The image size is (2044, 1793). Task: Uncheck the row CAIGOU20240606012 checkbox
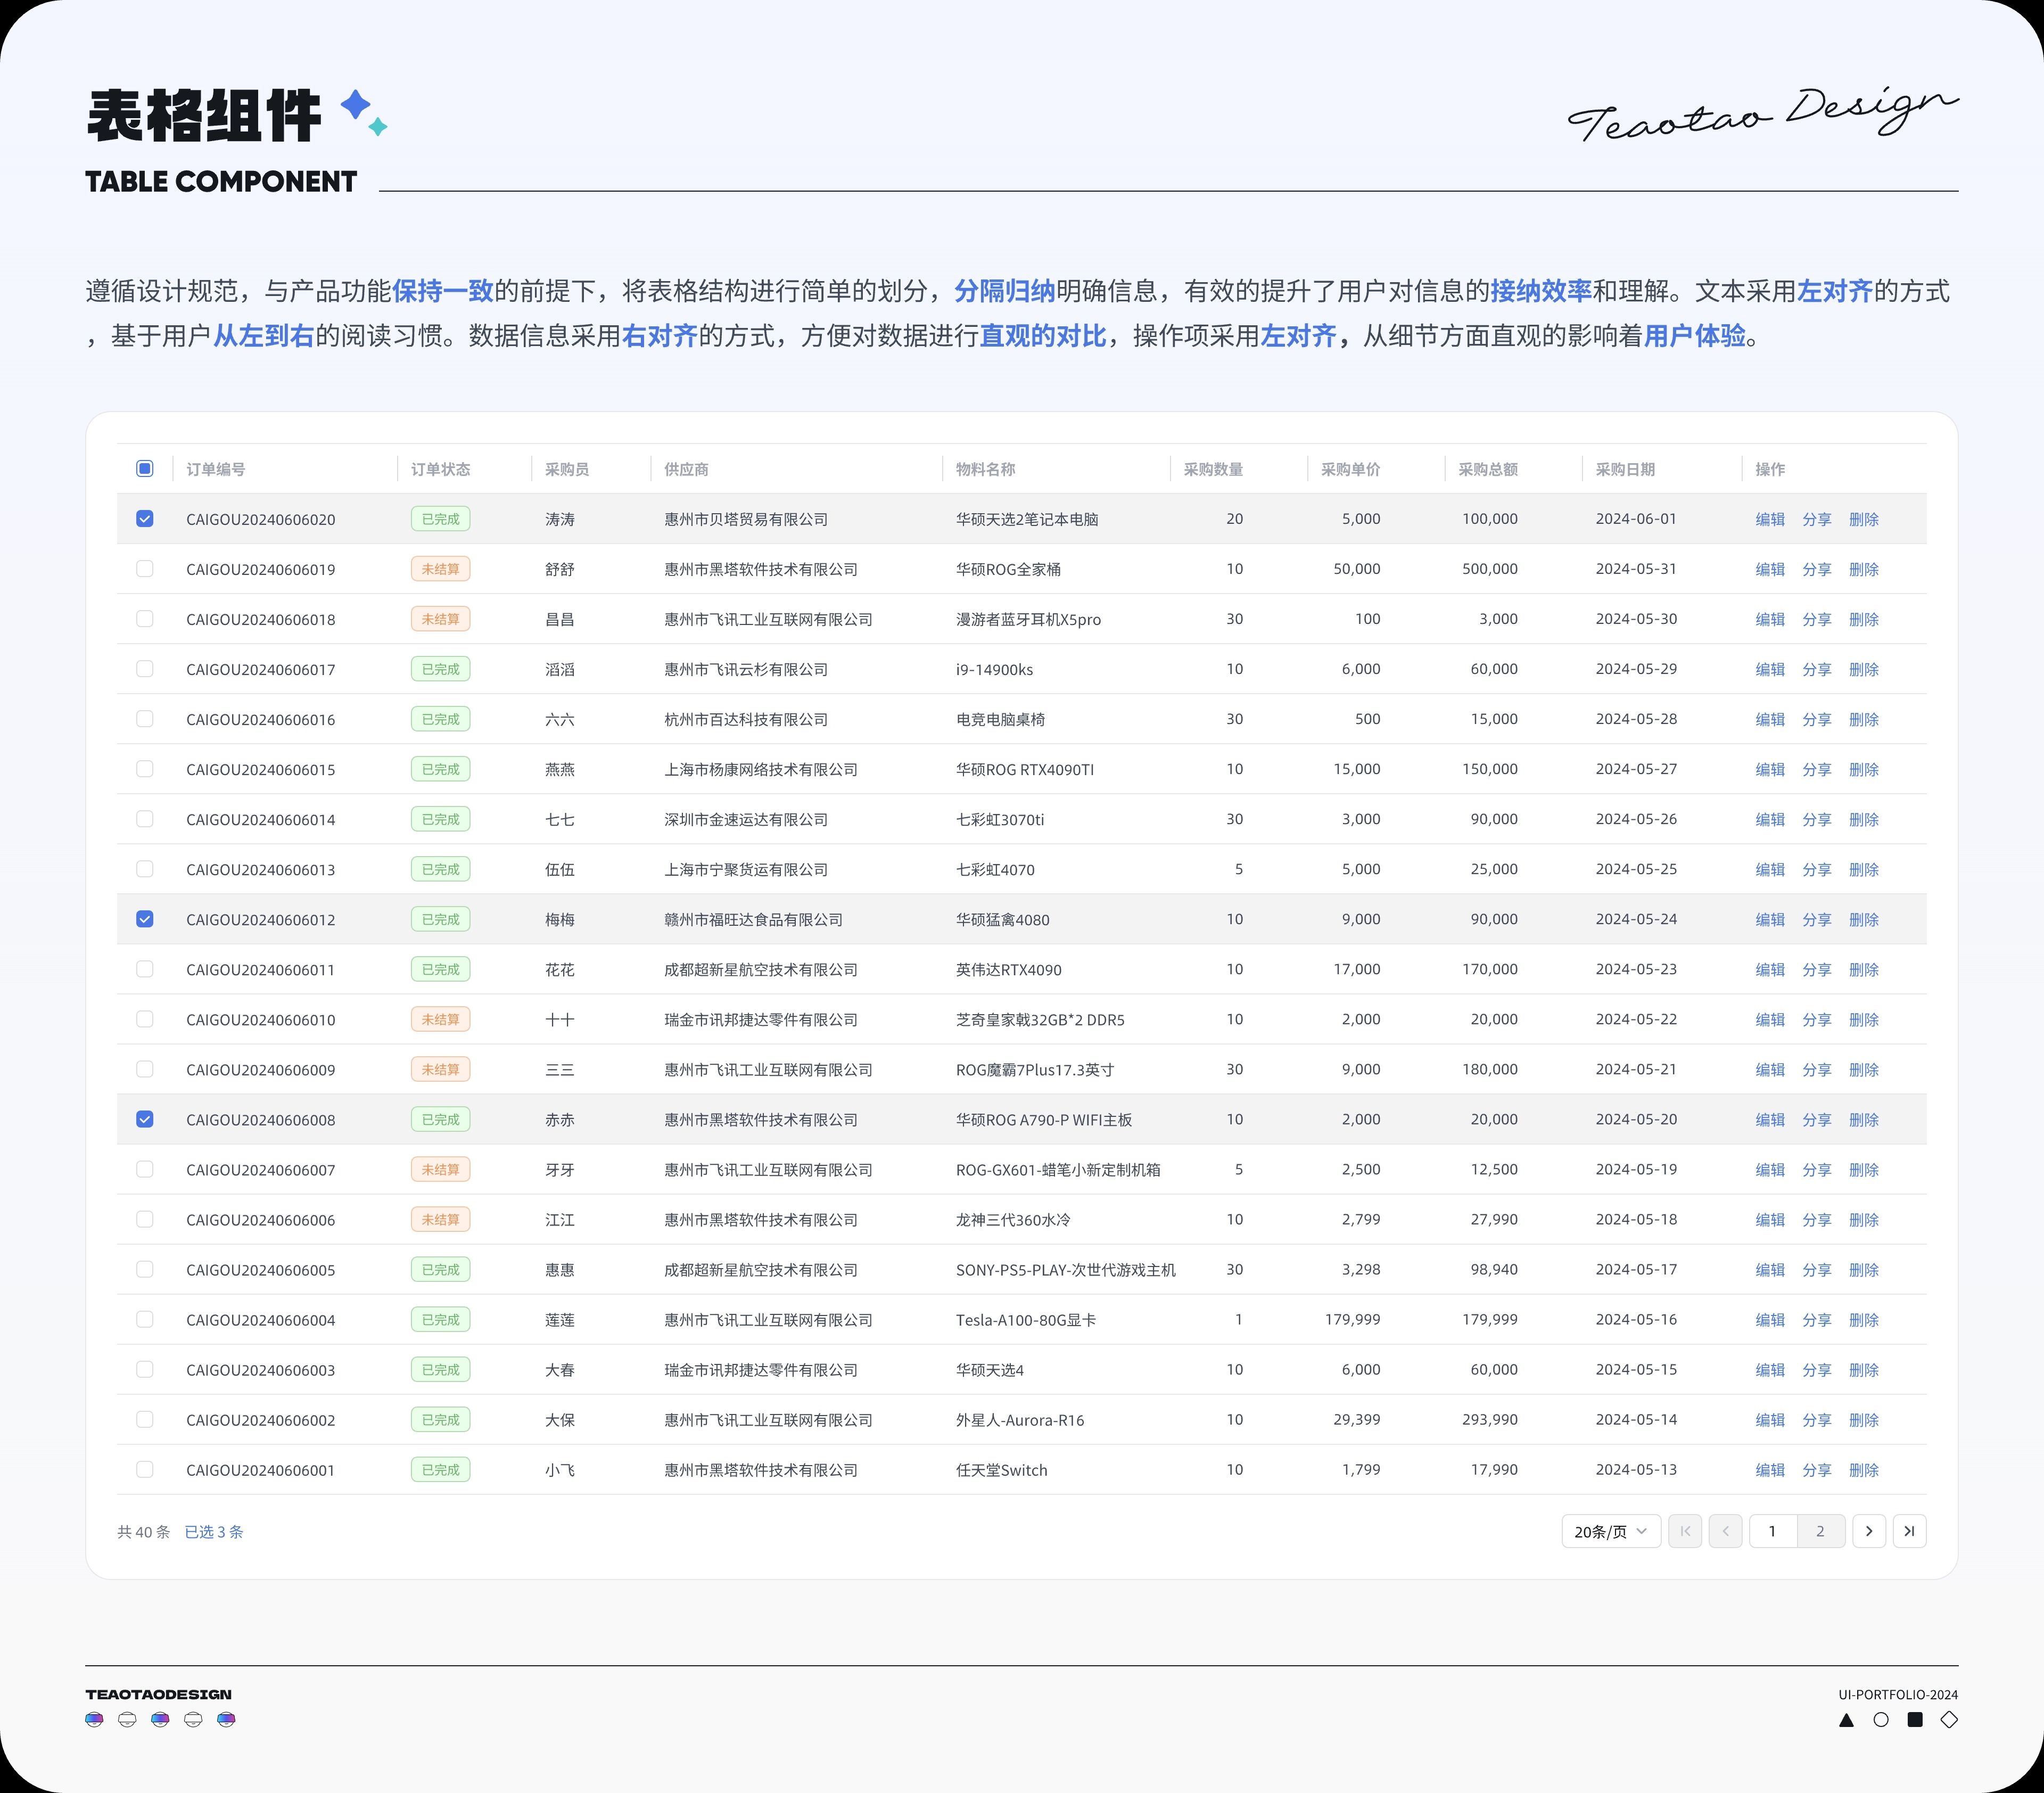[x=145, y=918]
